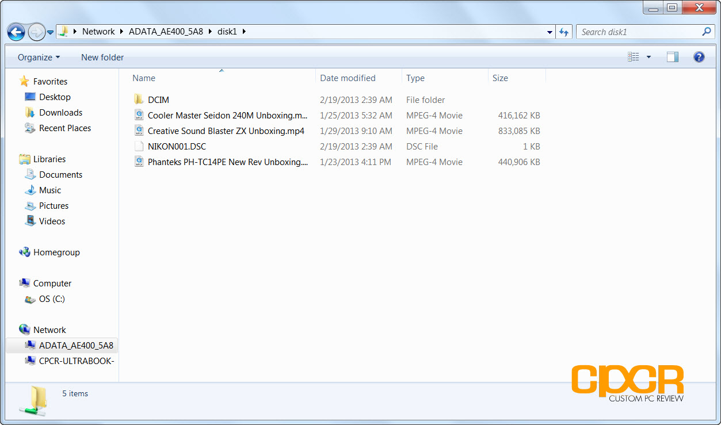721x425 pixels.
Task: Select the NIKON001.DSC file icon
Action: 139,146
